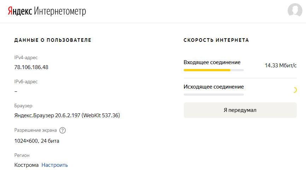Click the Интернетометр title
This screenshot has width=306, height=170.
click(x=60, y=11)
